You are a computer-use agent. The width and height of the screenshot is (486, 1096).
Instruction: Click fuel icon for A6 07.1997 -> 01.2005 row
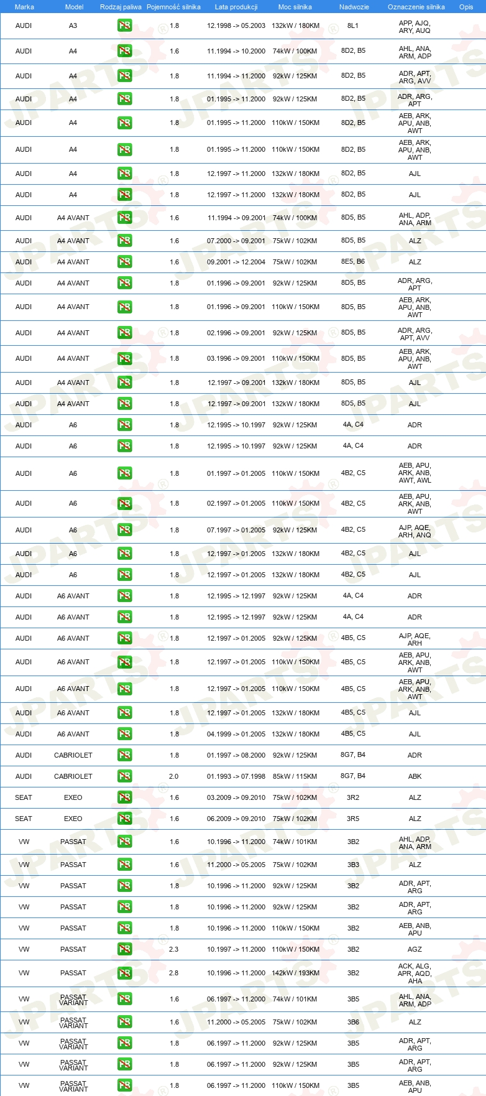[124, 530]
